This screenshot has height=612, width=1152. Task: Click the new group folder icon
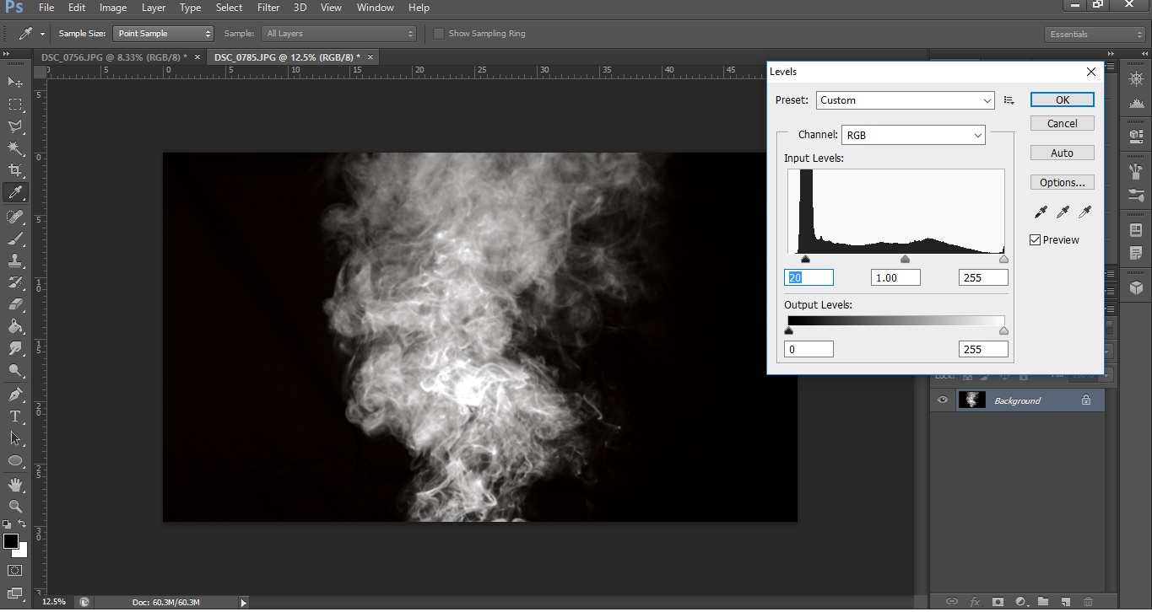pos(1043,602)
